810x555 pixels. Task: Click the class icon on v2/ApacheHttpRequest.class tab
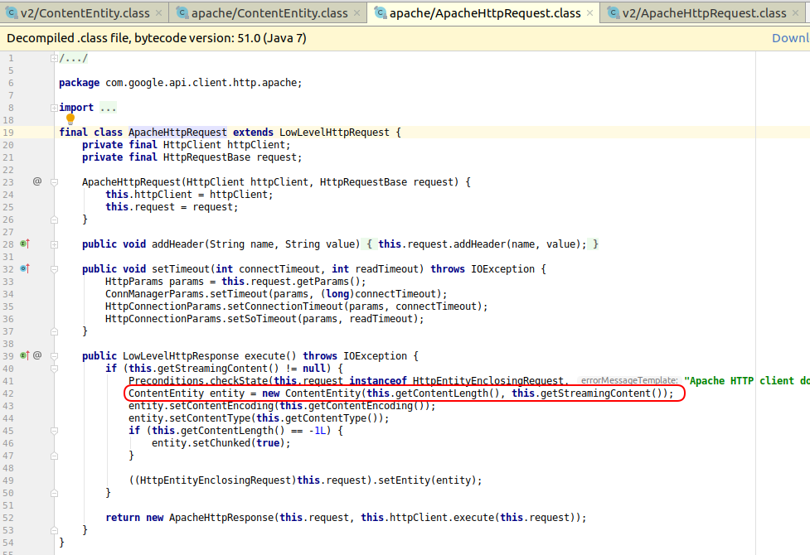(614, 12)
